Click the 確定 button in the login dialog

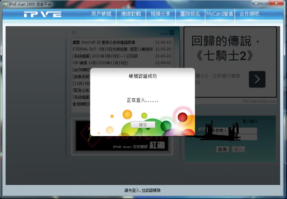pyautogui.click(x=143, y=125)
